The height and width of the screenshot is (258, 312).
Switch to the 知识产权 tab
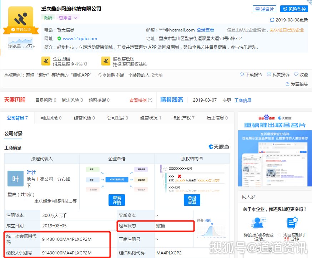(183, 118)
